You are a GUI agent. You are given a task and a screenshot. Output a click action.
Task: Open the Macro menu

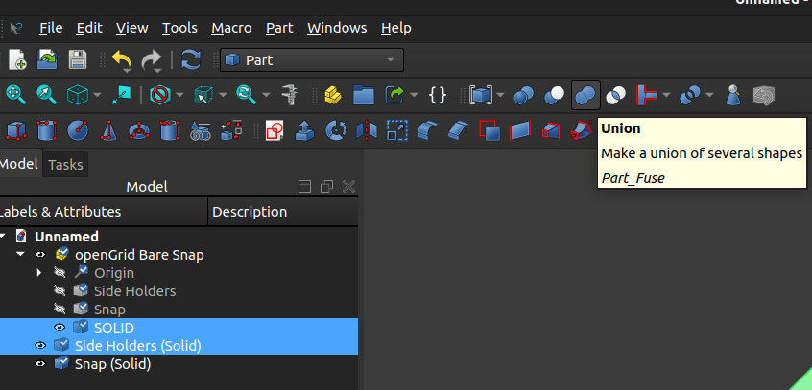(x=231, y=28)
